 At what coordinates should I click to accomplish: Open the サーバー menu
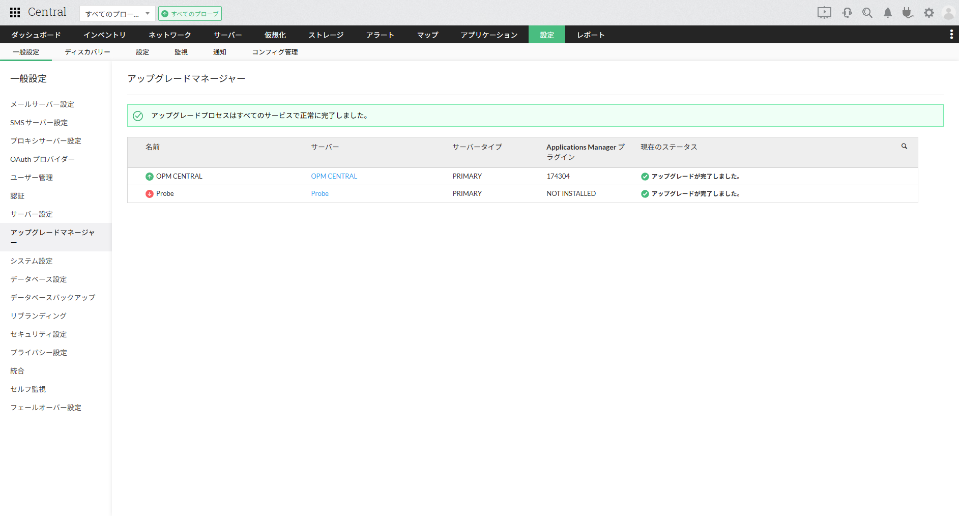point(228,35)
